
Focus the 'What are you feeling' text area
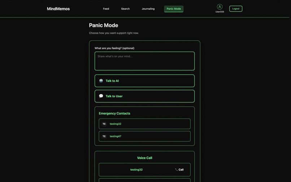pos(144,61)
